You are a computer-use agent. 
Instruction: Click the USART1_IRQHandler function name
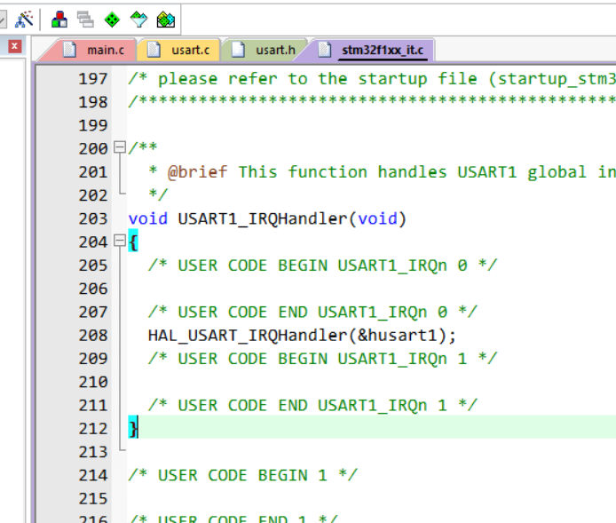pyautogui.click(x=263, y=218)
